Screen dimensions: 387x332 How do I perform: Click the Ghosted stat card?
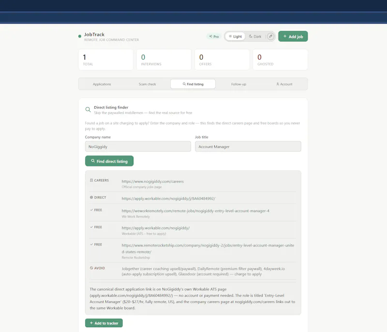click(x=280, y=60)
